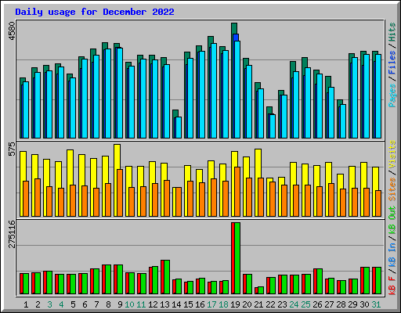This screenshot has height=313, width=401.
Task: Click the 'kB F' legend label
Action: (392, 285)
